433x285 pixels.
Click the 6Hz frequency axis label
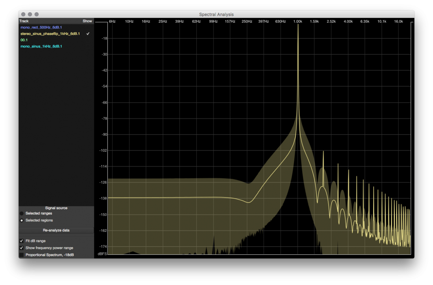click(x=112, y=21)
